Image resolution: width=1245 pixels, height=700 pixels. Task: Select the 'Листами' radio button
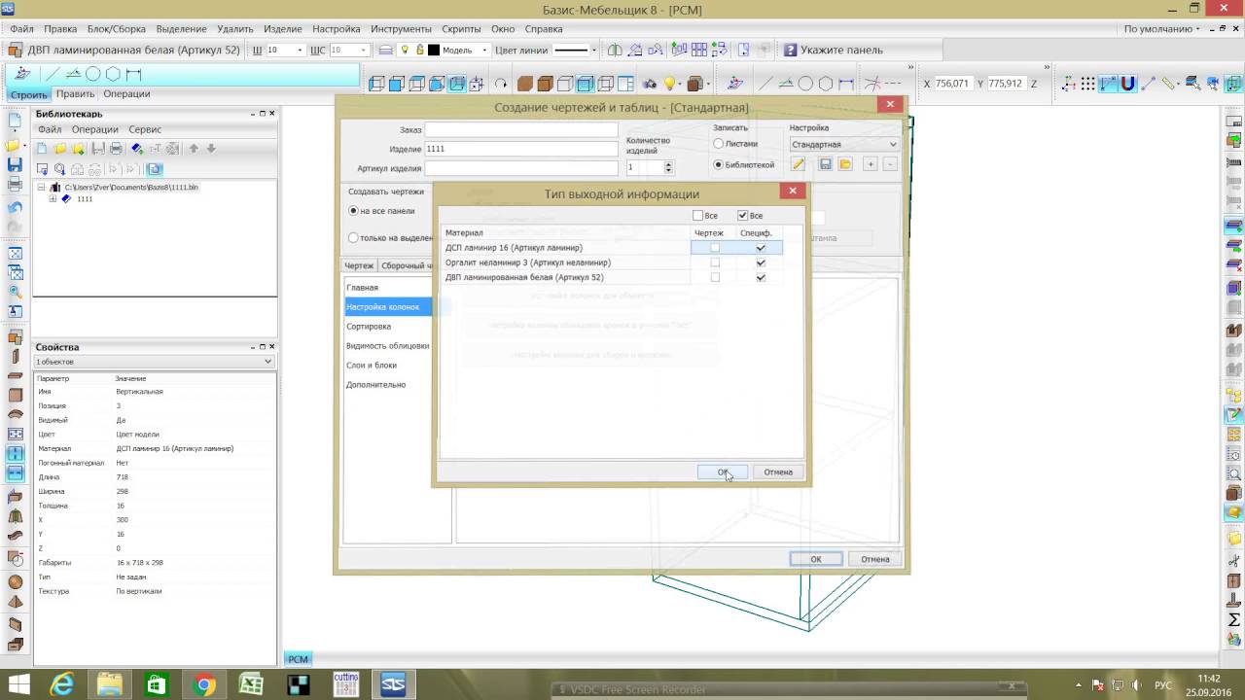click(719, 144)
